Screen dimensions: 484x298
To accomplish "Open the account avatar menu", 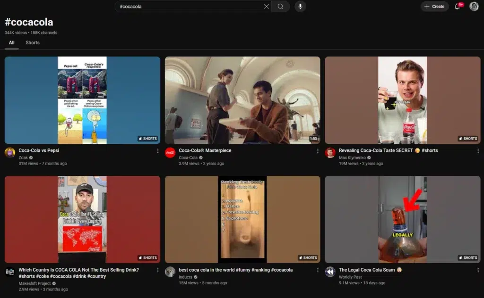I will coord(474,7).
